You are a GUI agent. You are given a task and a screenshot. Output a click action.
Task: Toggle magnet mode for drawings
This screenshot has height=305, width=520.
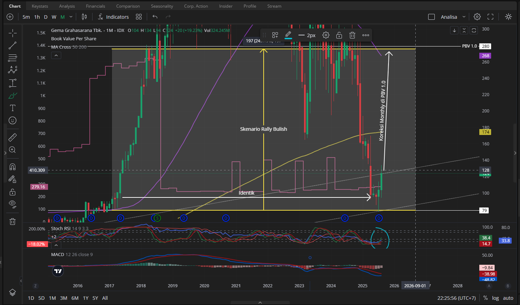(13, 167)
